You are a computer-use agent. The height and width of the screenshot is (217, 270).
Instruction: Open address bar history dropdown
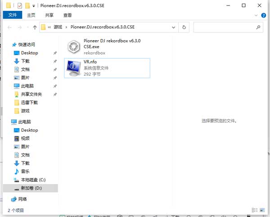pyautogui.click(x=174, y=27)
